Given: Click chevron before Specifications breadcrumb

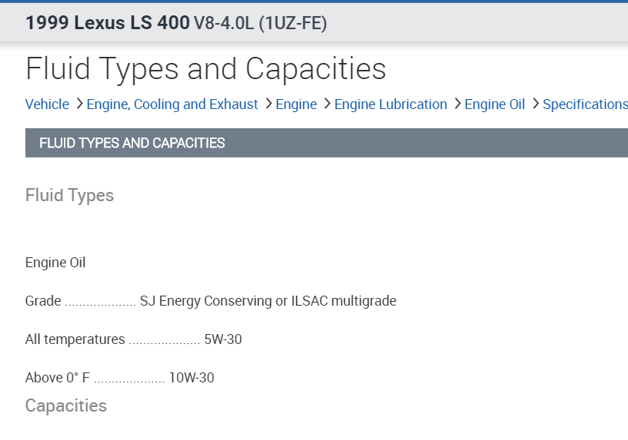Looking at the screenshot, I should [x=535, y=104].
